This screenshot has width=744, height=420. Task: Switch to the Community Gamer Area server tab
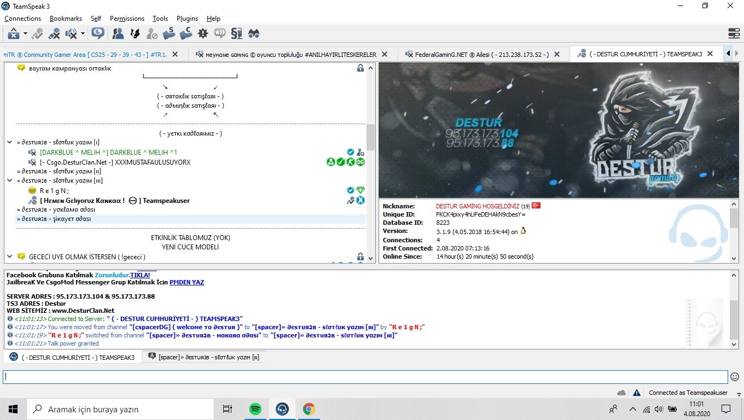click(92, 54)
